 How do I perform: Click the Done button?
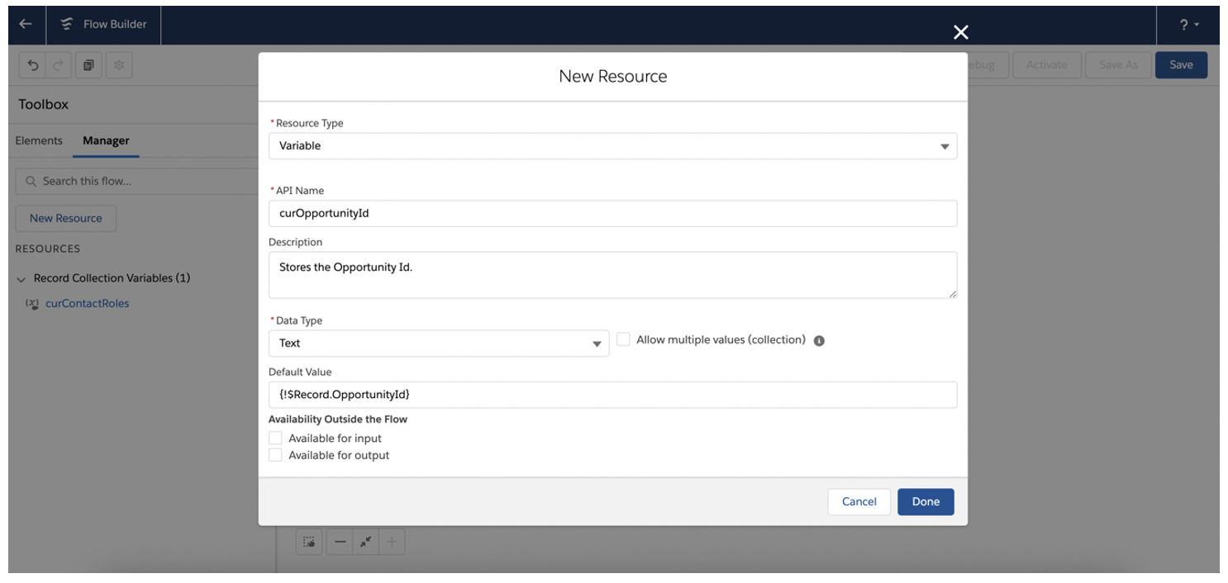(x=926, y=502)
